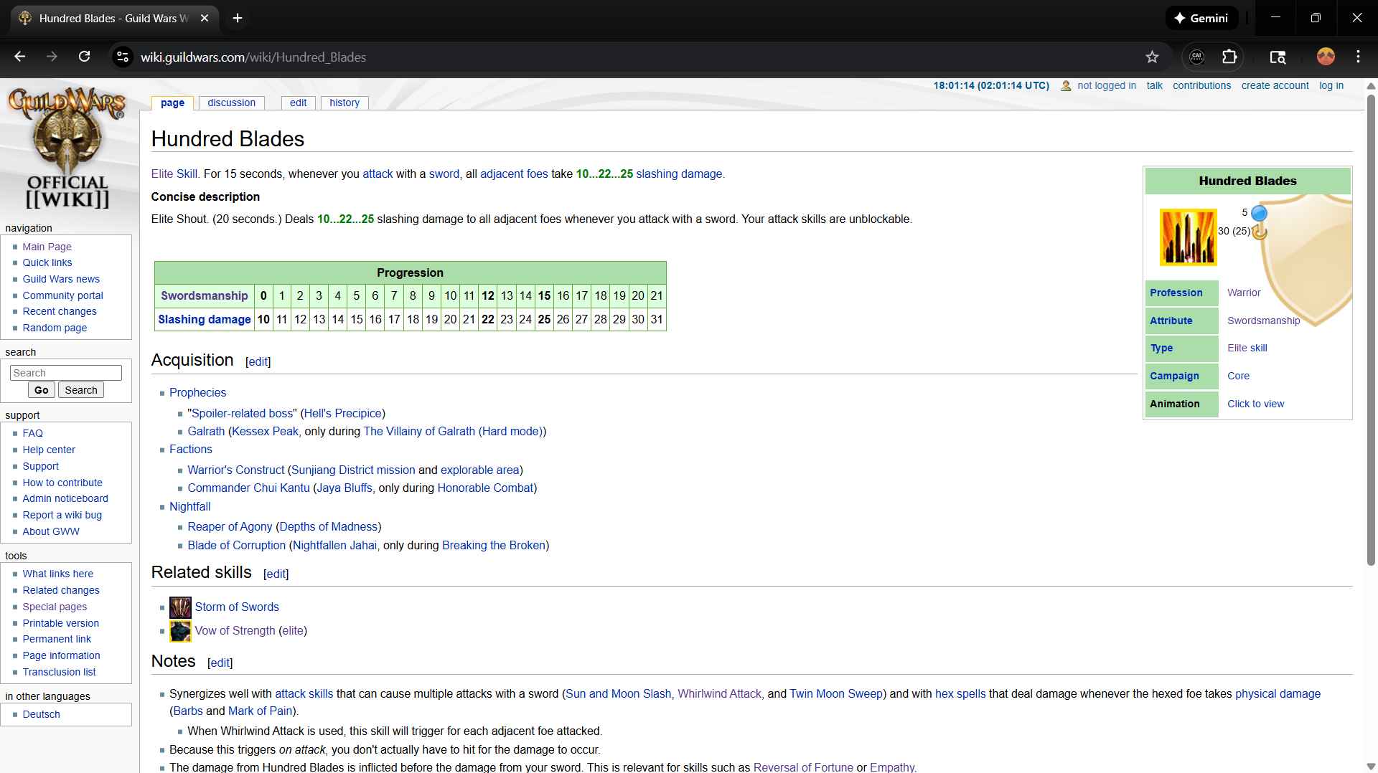Viewport: 1378px width, 773px height.
Task: Click the Go button under search
Action: pyautogui.click(x=42, y=390)
